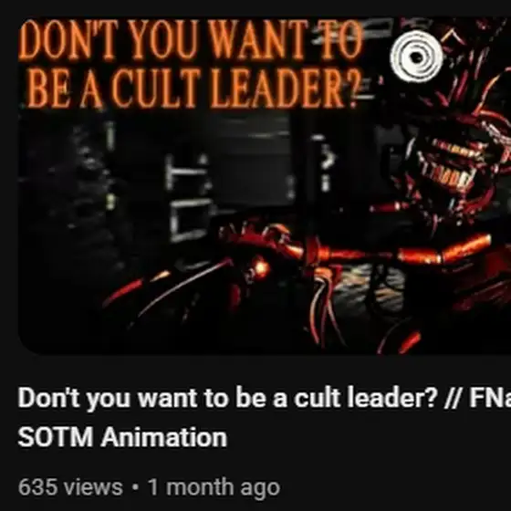Click the white spiral eye in thumbnail
The height and width of the screenshot is (511, 511).
pos(416,57)
